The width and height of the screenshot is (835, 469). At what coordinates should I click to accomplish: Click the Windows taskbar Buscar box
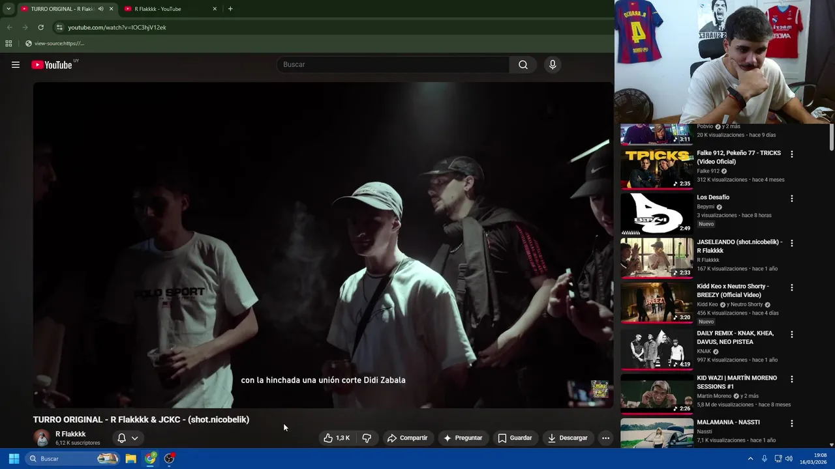(73, 459)
